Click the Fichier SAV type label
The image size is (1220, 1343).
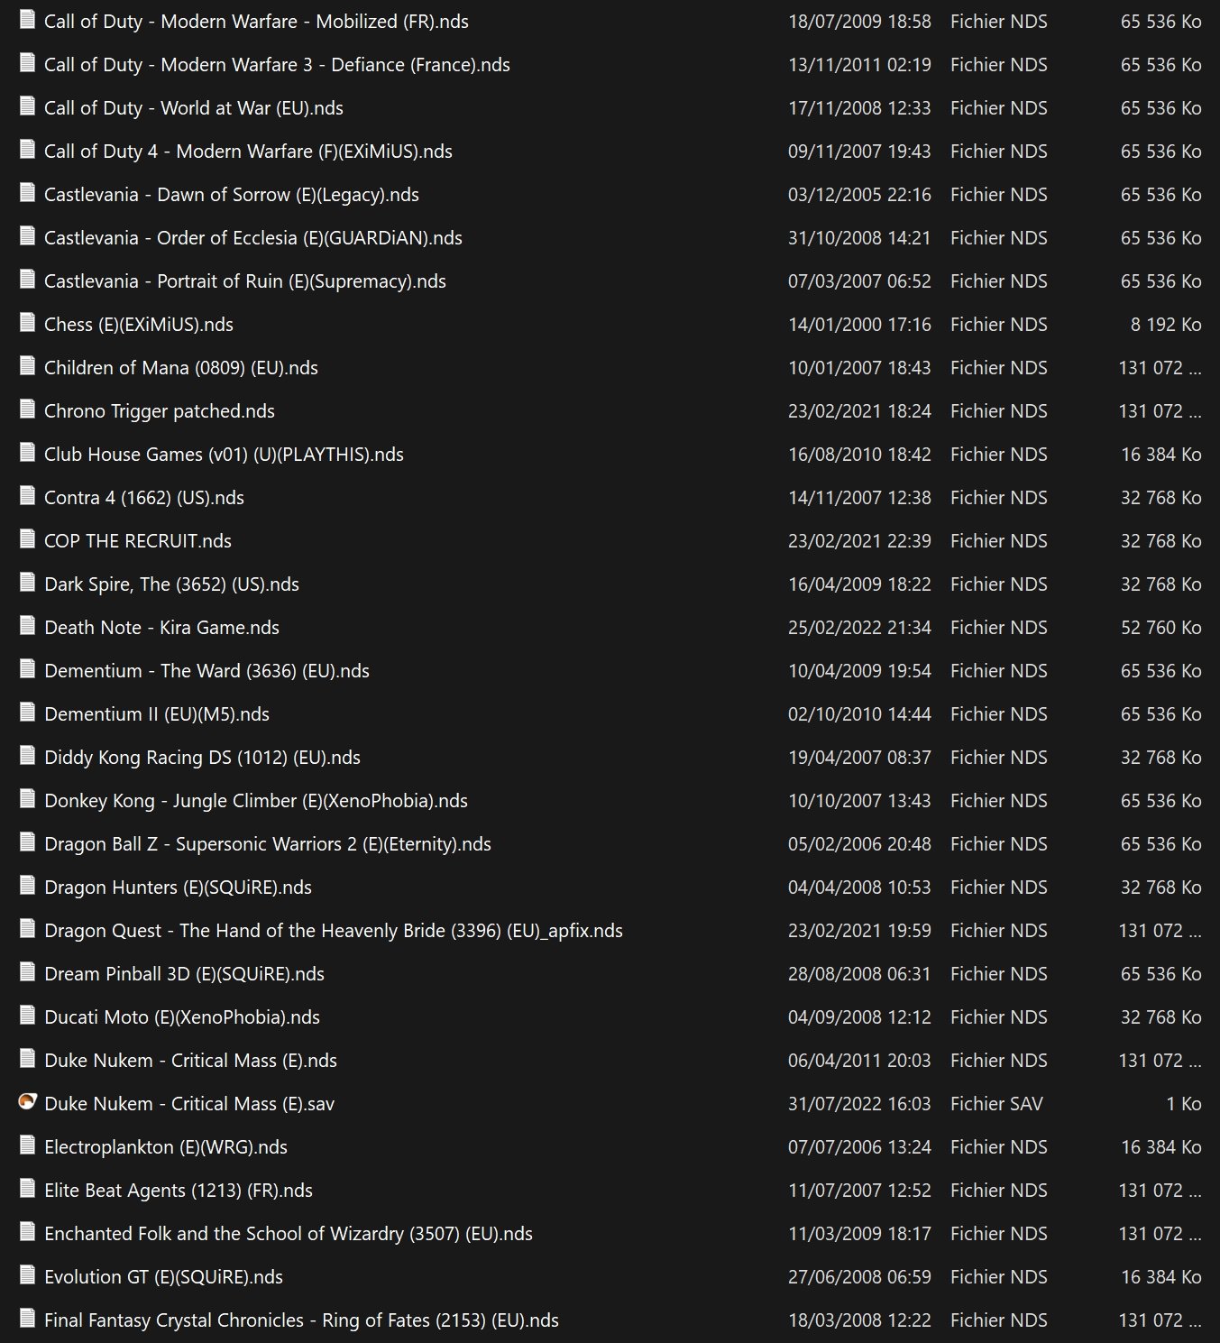996,1104
